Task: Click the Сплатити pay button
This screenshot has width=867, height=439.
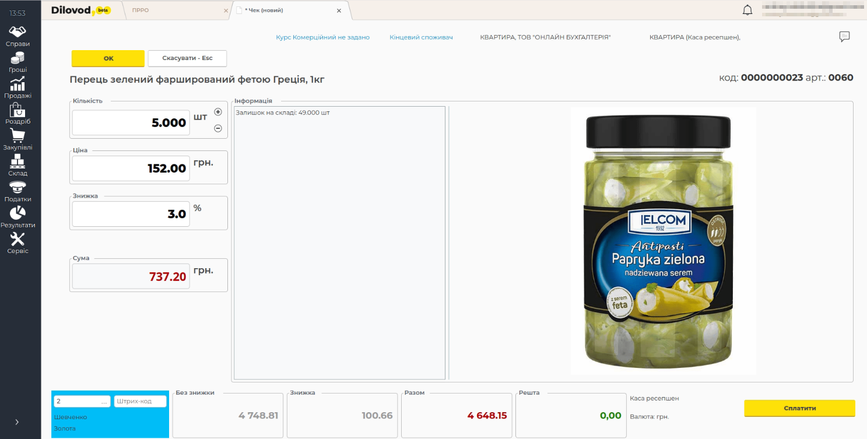Action: point(799,408)
